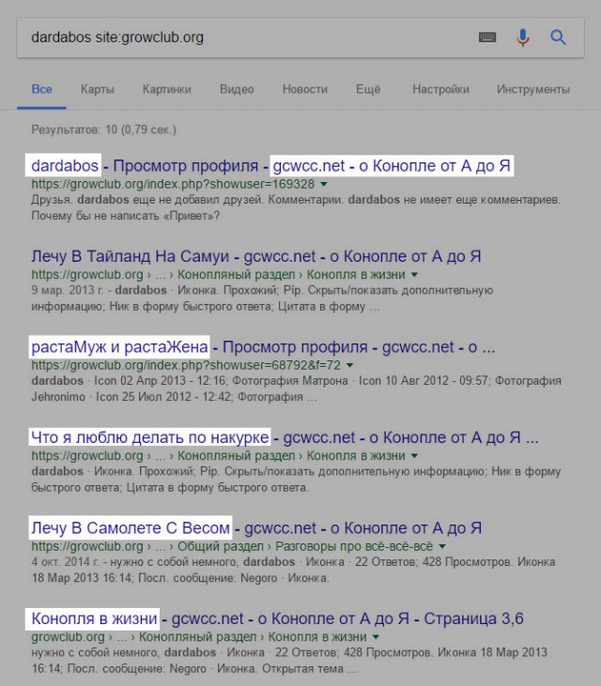The height and width of the screenshot is (686, 601).
Task: Click snippet text 9 мар. 2013 г.
Action: [69, 291]
